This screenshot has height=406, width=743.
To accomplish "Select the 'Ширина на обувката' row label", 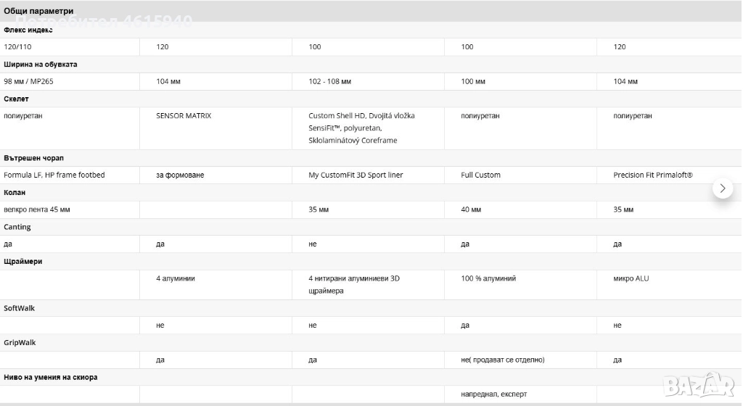I will click(41, 65).
